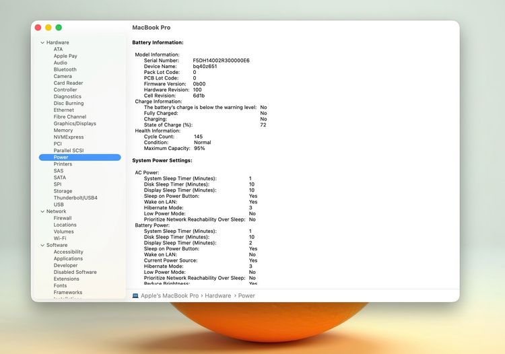Open Graphics/Displays details
The height and width of the screenshot is (354, 505).
click(75, 124)
